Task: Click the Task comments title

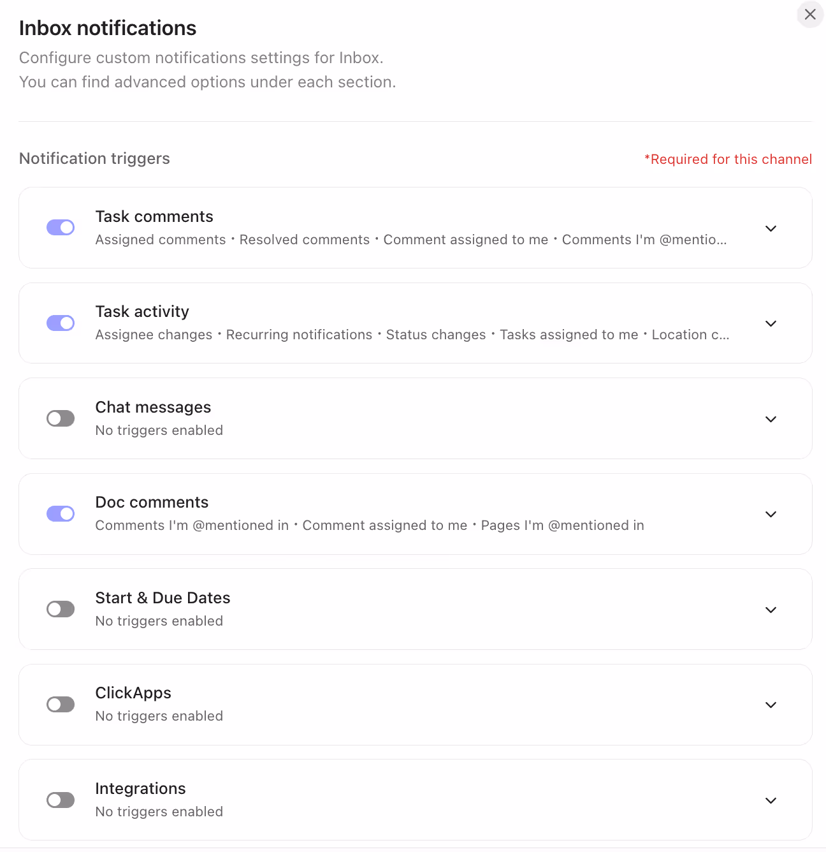Action: tap(154, 217)
